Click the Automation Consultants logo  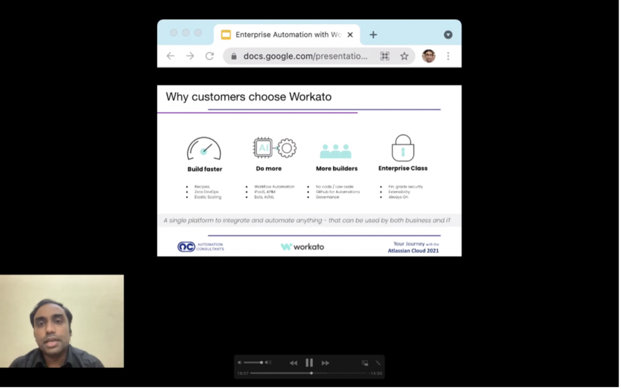pyautogui.click(x=201, y=247)
